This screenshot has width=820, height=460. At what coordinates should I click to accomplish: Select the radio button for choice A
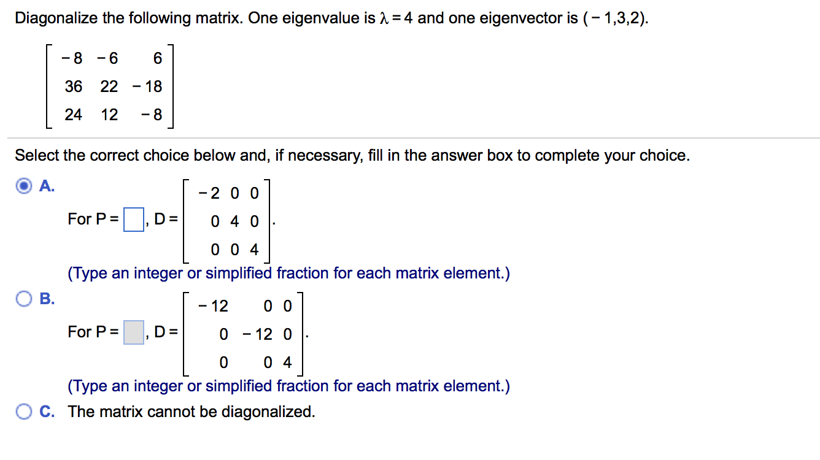pos(23,186)
